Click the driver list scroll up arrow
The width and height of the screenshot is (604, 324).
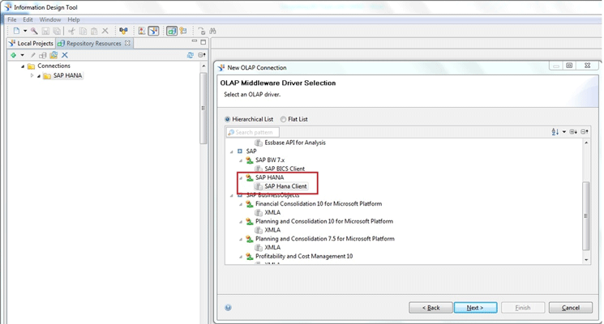point(586,143)
